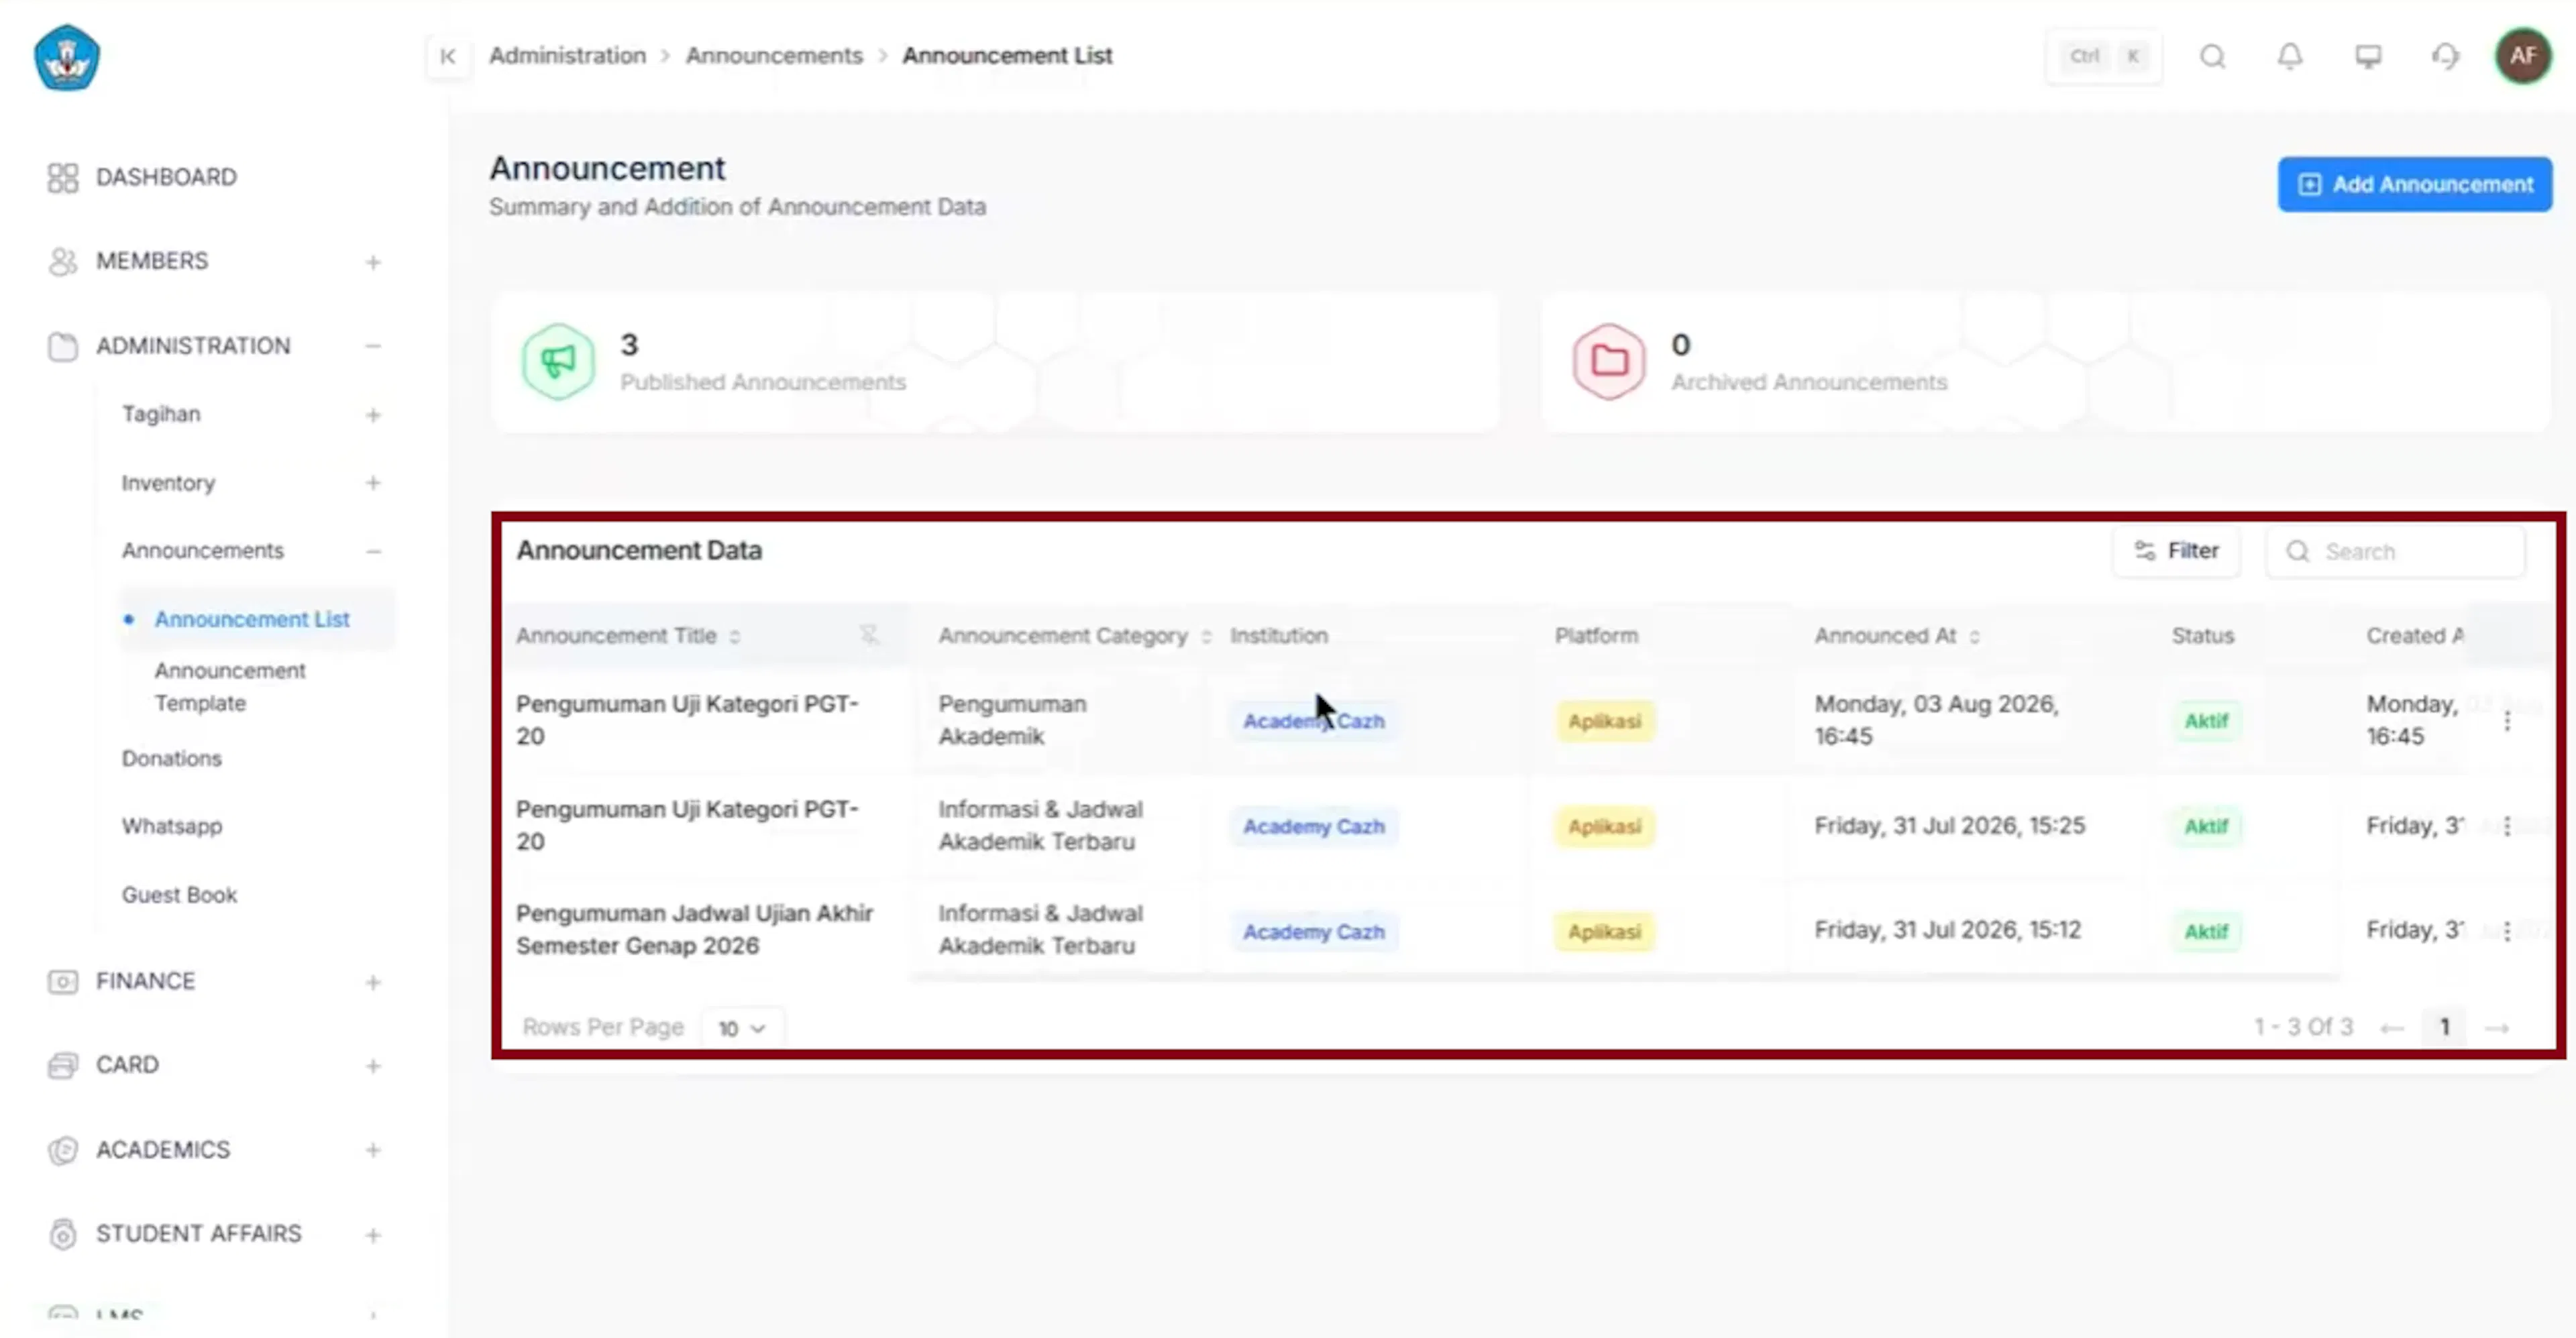2576x1338 pixels.
Task: Click Announcements in the breadcrumb
Action: click(x=774, y=56)
